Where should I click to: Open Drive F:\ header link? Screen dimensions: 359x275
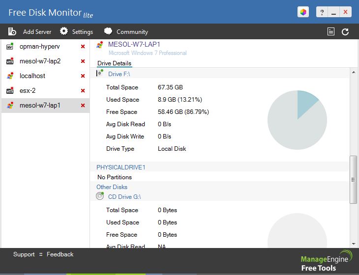[x=119, y=74]
